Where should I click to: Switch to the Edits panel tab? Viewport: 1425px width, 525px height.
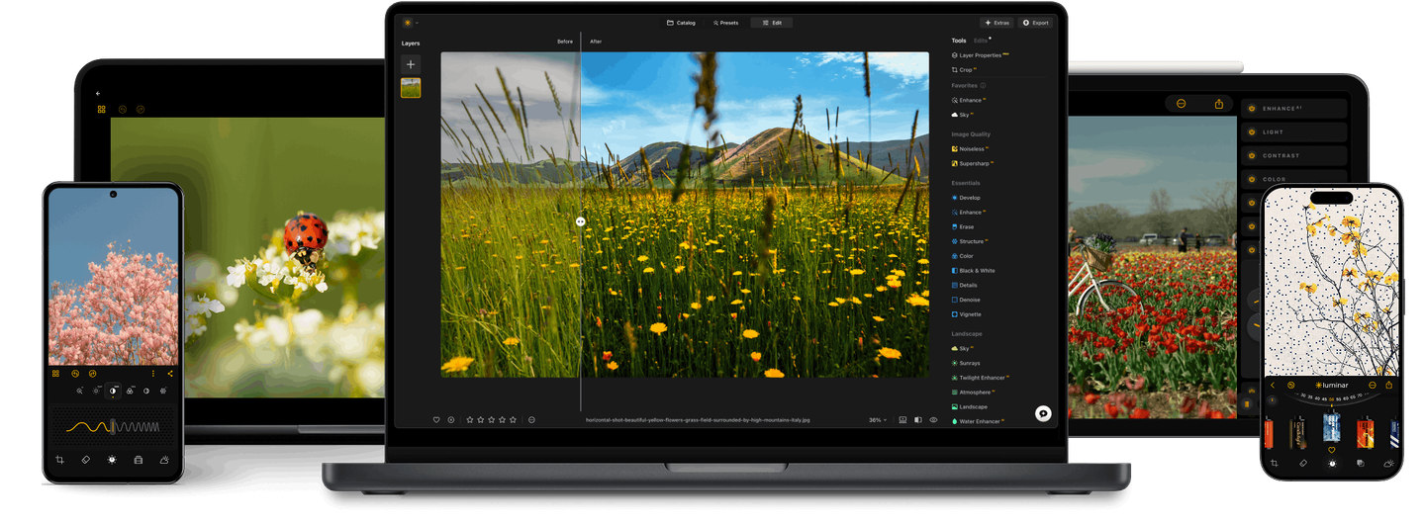[982, 41]
